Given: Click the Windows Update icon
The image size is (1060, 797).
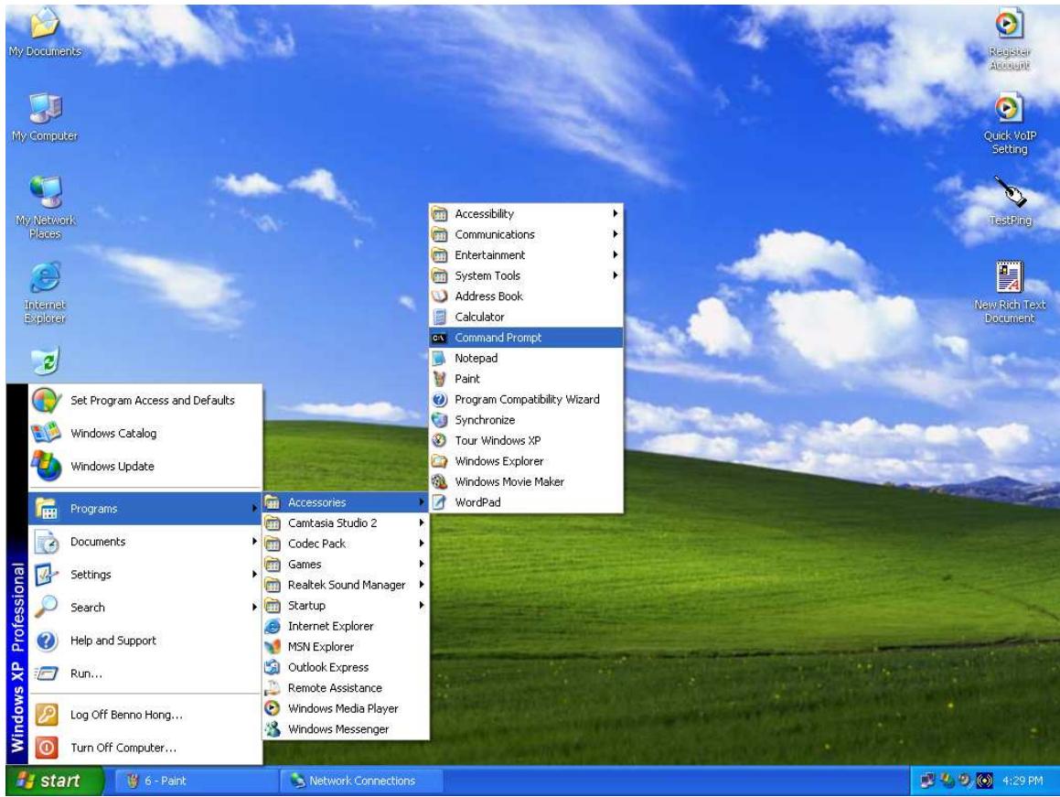Looking at the screenshot, I should tap(46, 466).
